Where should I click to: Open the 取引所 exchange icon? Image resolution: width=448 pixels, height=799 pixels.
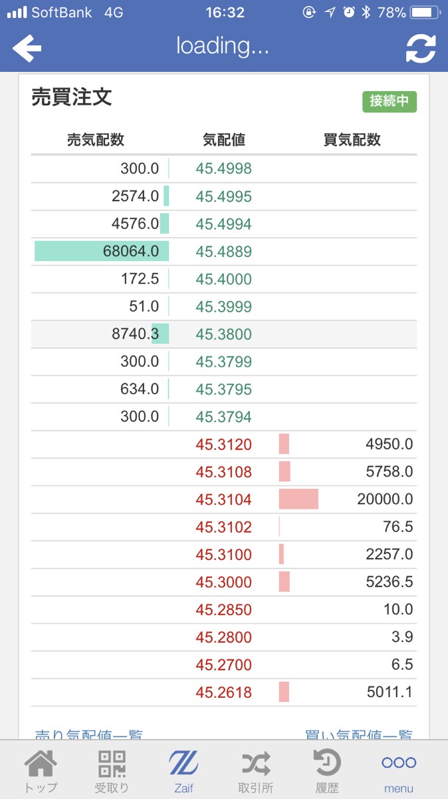pyautogui.click(x=256, y=772)
